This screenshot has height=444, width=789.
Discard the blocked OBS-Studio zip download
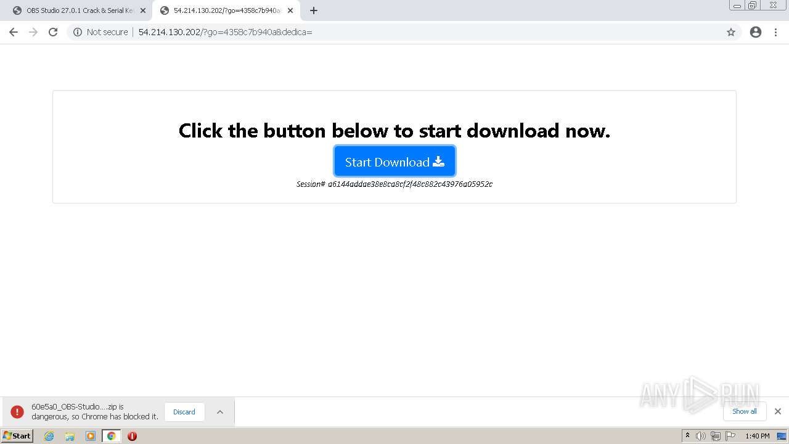tap(184, 412)
